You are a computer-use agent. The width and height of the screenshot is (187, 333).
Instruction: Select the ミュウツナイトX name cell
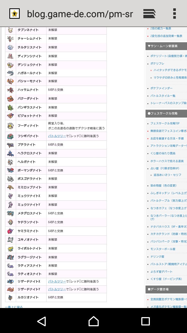pyautogui.click(x=31, y=196)
